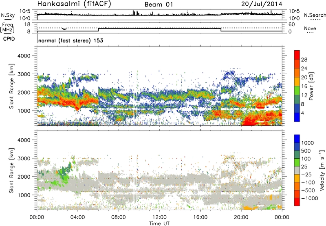
Task: Select the Power [dB] colorbar title
Action: 311,86
